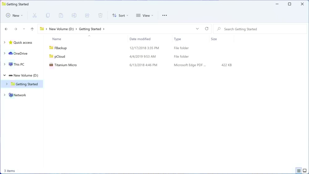Click the FBackup folder icon
Viewport: 309px width, 174px height.
(51, 48)
